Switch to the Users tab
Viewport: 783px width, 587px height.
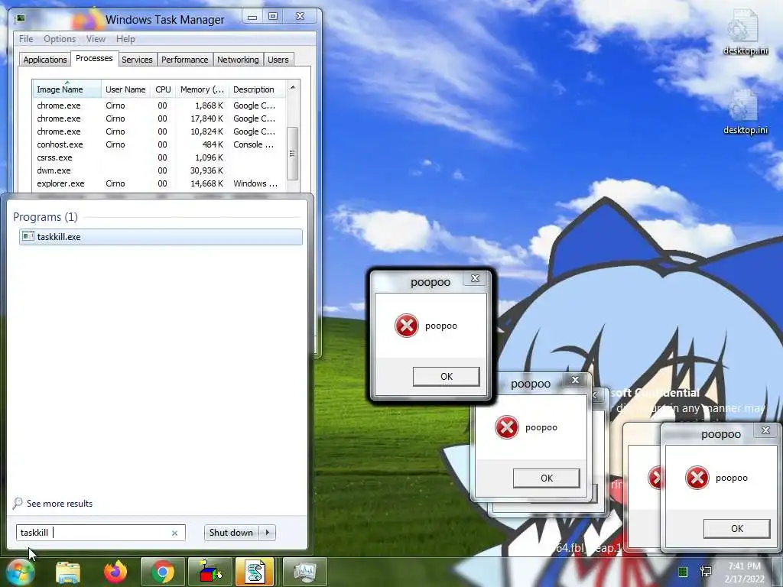coord(278,60)
